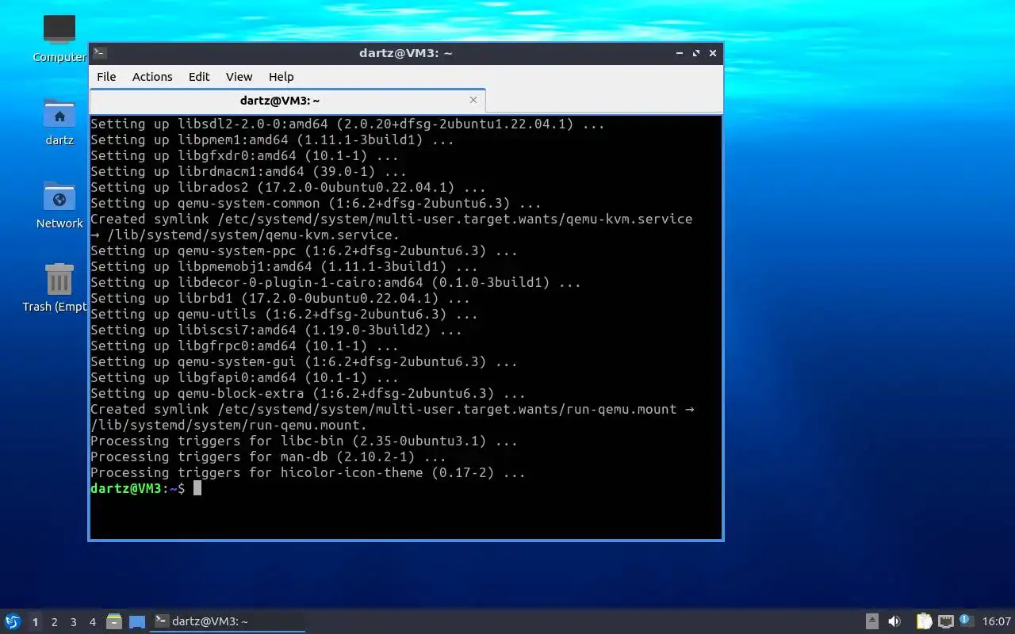
Task: Click the 'Setting up qemu-utils' line
Action: pos(284,315)
